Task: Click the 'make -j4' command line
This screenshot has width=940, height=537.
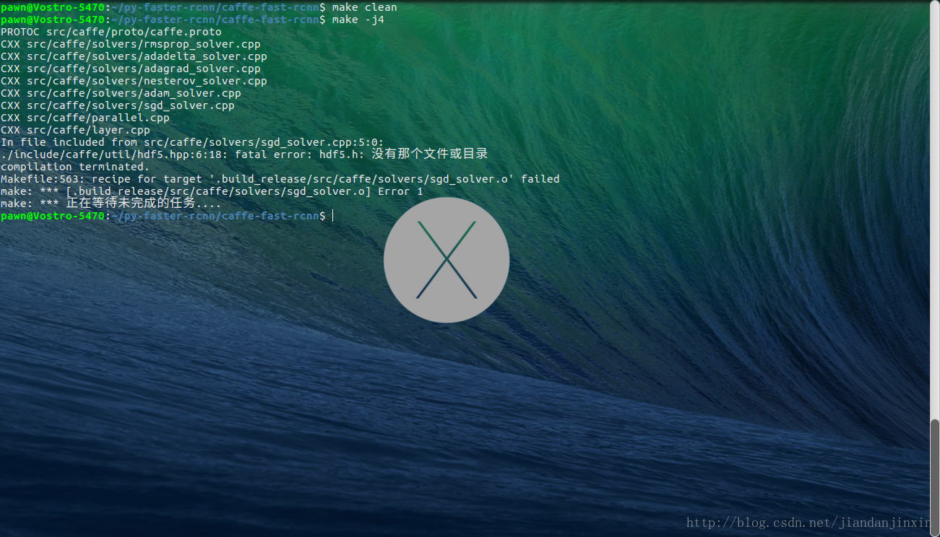Action: pyautogui.click(x=192, y=19)
